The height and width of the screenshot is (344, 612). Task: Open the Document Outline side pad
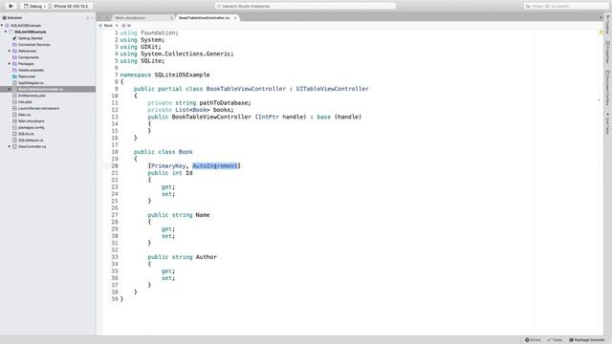[x=608, y=88]
